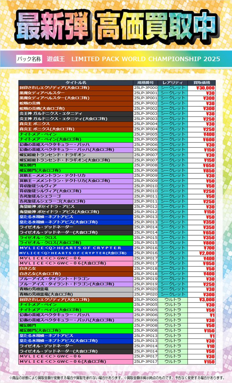Click the タイトル名 column header
The height and width of the screenshot is (383, 232).
click(76, 82)
